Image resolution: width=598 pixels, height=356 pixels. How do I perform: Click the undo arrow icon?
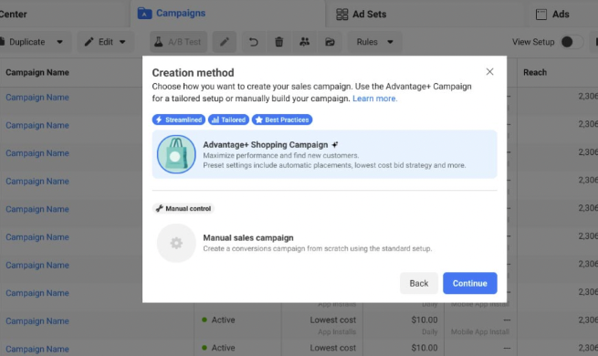point(253,42)
